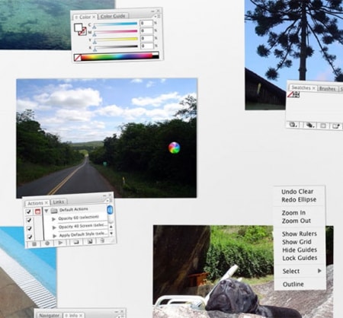Collapse the Default Actions folder triangle

pos(46,211)
